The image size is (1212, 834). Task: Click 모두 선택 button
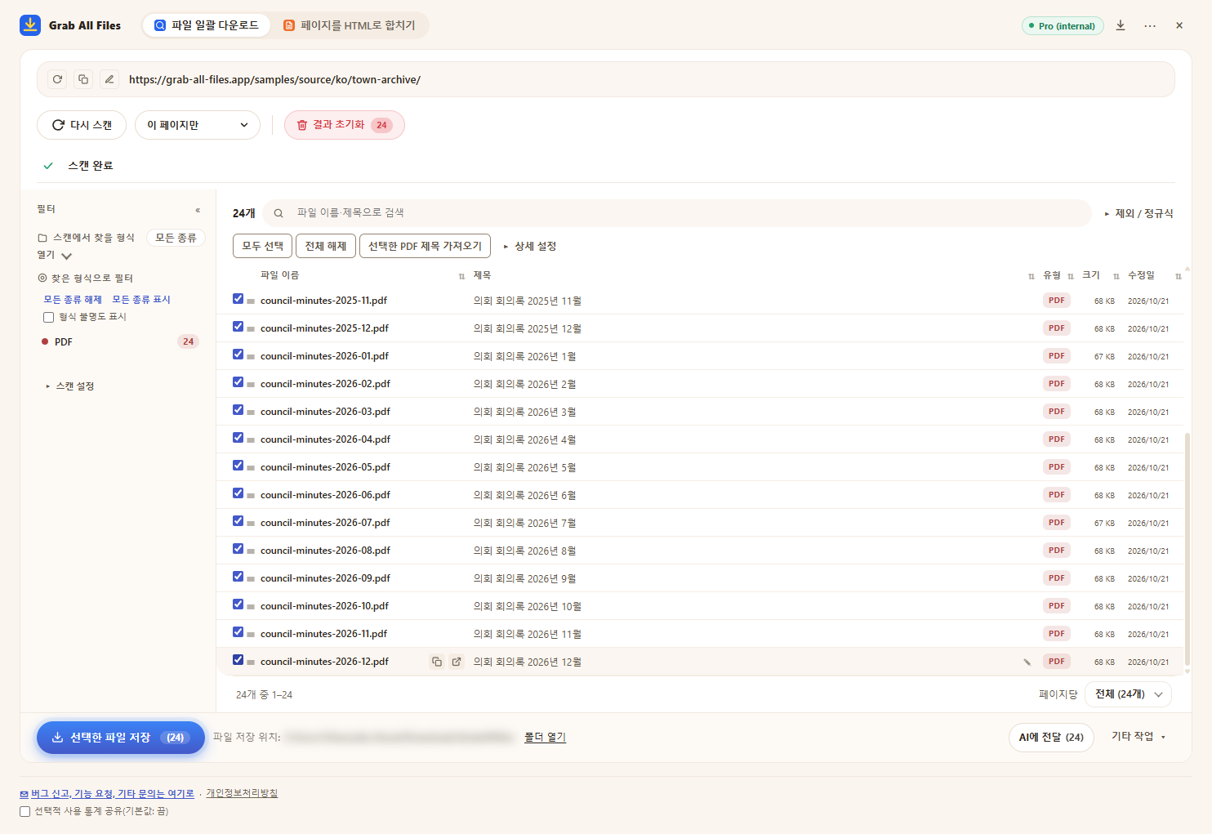tap(262, 246)
